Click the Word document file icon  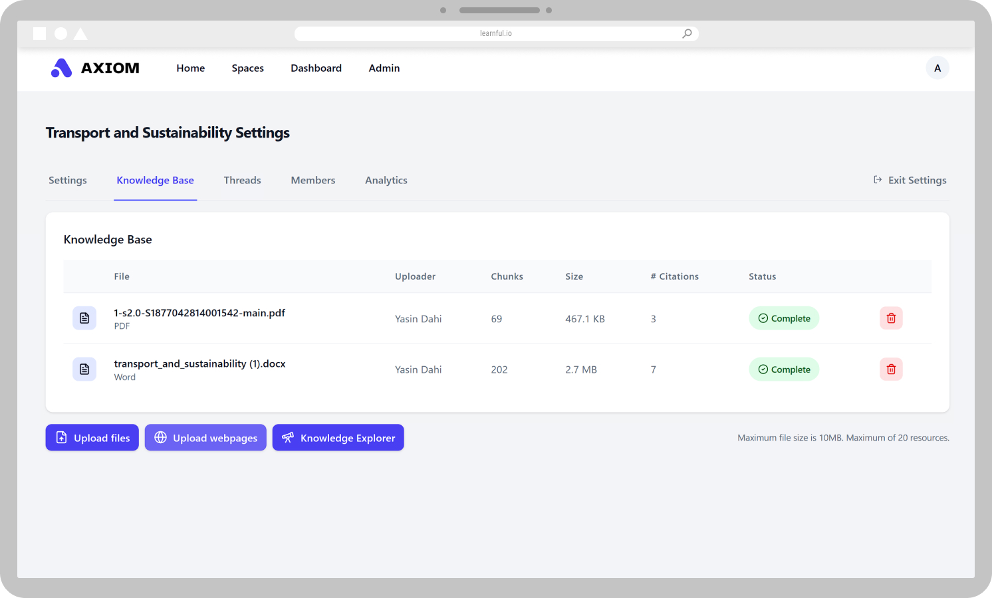coord(84,369)
